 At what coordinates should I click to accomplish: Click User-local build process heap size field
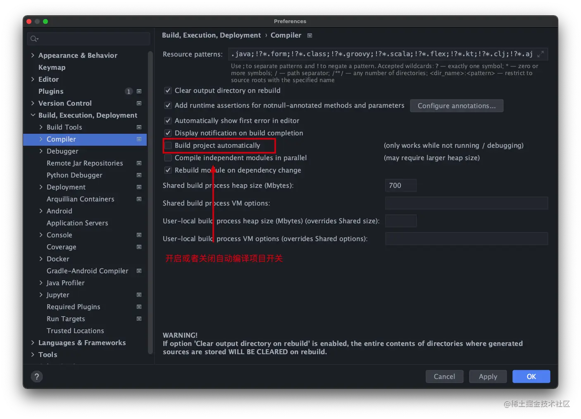click(400, 221)
